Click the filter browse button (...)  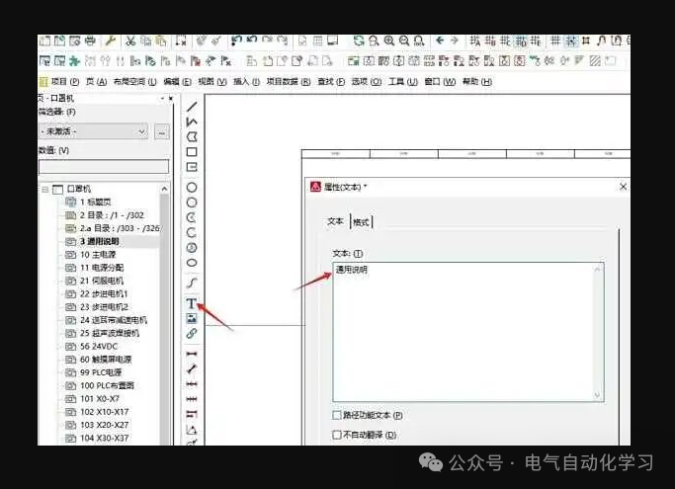[162, 131]
